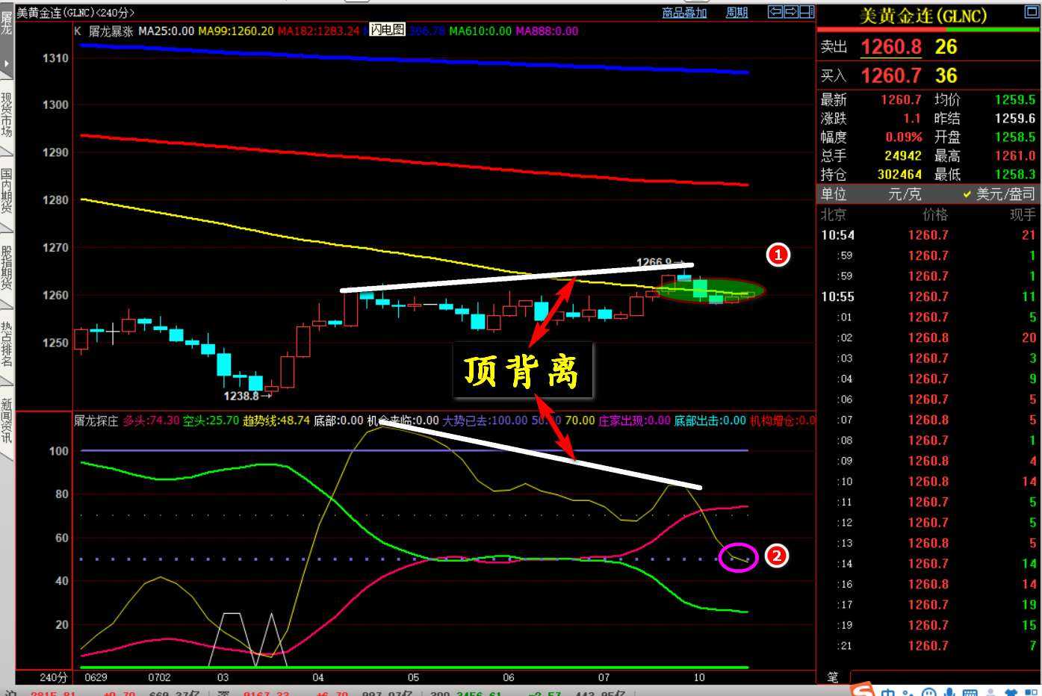Image resolution: width=1042 pixels, height=696 pixels.
Task: Click the MA25:0.00 indicator label
Action: 167,31
